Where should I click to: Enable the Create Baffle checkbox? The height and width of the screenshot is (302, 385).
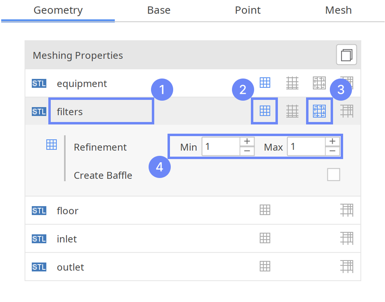click(x=333, y=175)
